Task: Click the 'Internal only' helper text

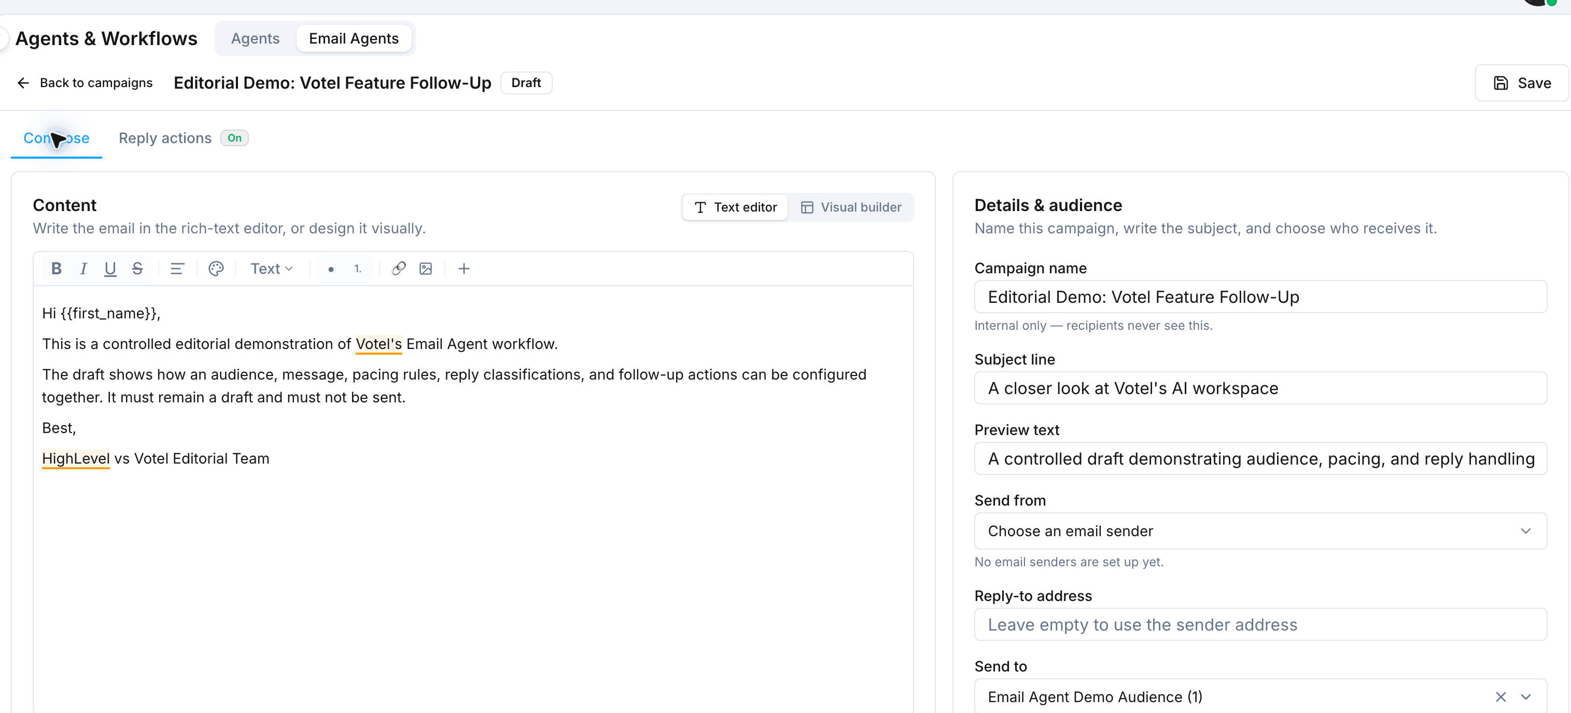Action: [1093, 325]
